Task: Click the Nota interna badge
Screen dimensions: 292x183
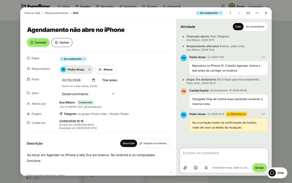Action: click(236, 114)
